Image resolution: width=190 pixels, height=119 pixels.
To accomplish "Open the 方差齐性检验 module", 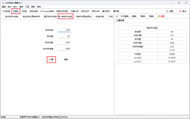I will [x=62, y=11].
